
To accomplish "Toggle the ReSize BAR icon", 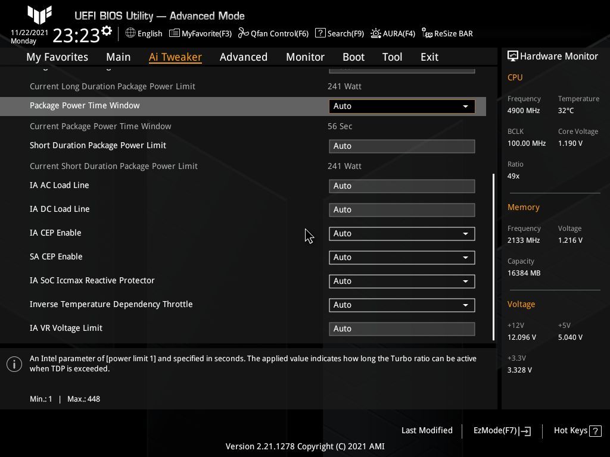I will (427, 33).
